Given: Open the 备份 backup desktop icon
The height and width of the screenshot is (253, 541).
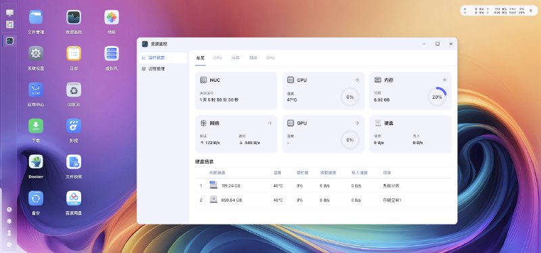Looking at the screenshot, I should coord(36,198).
